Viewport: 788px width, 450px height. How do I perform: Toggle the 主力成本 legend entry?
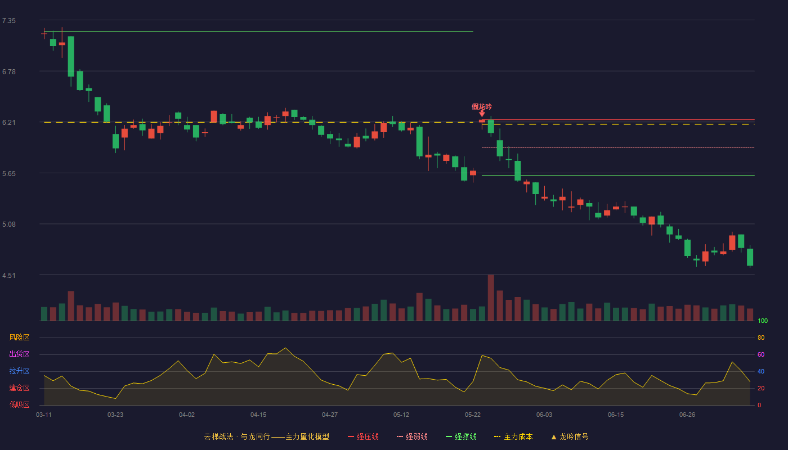(x=513, y=436)
